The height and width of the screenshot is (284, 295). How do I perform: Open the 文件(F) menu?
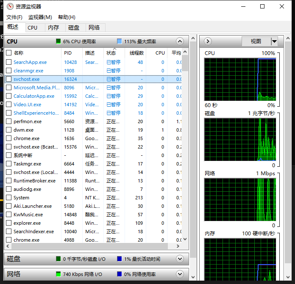[14, 17]
